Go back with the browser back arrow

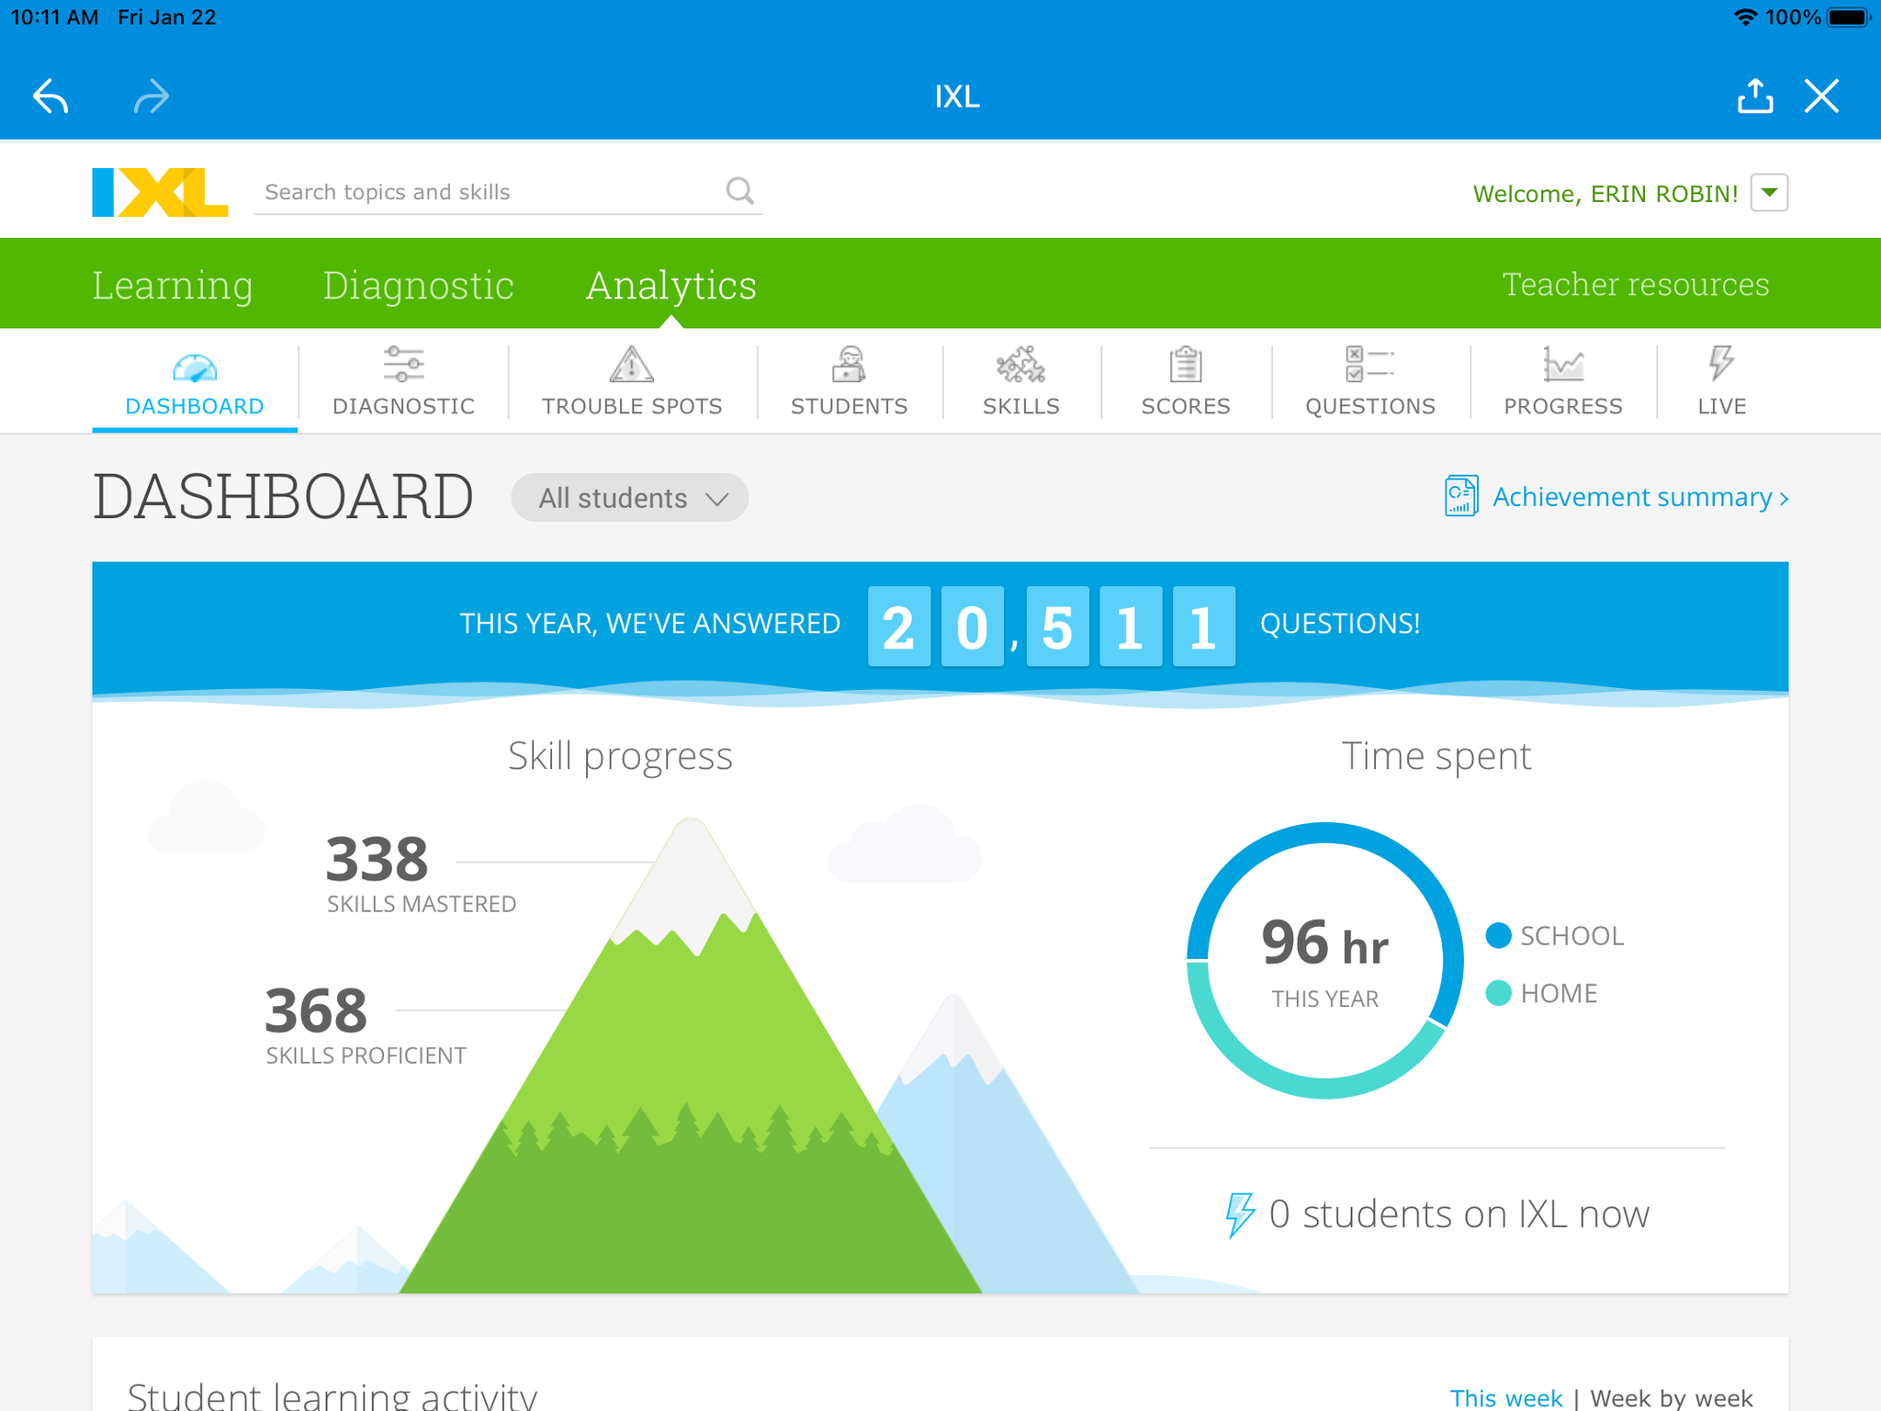click(51, 96)
